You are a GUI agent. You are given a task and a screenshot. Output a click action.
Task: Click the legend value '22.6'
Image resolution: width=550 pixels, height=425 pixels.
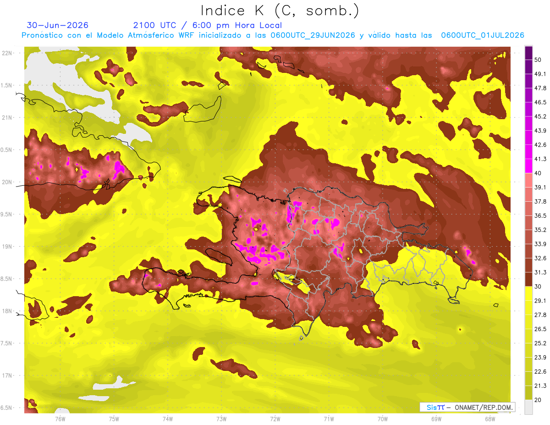(540, 371)
